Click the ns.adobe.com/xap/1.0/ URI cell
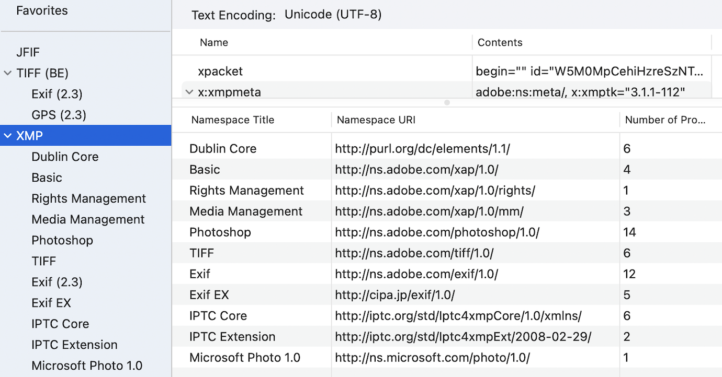The image size is (722, 377). coord(416,169)
